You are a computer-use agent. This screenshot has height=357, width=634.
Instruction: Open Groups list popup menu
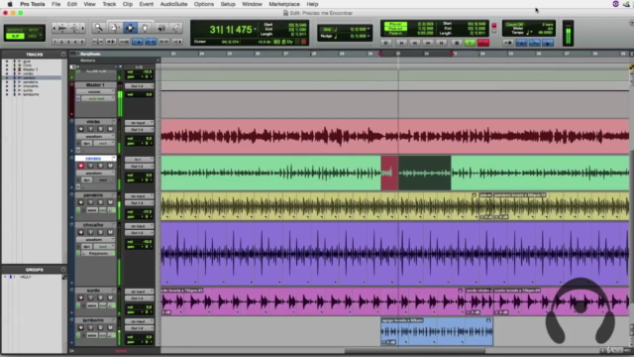pos(63,270)
